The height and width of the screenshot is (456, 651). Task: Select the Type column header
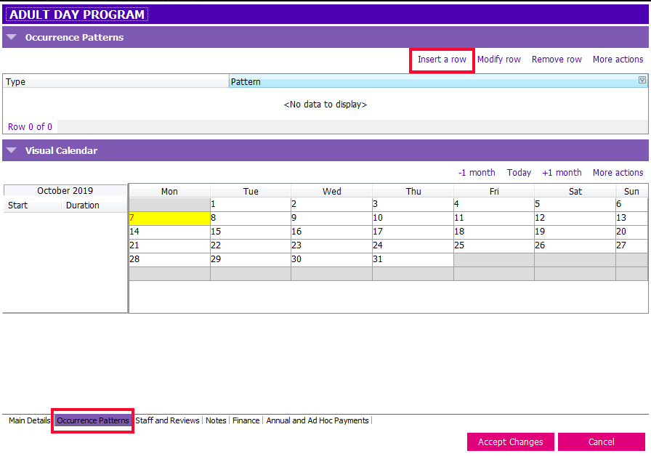(x=116, y=82)
